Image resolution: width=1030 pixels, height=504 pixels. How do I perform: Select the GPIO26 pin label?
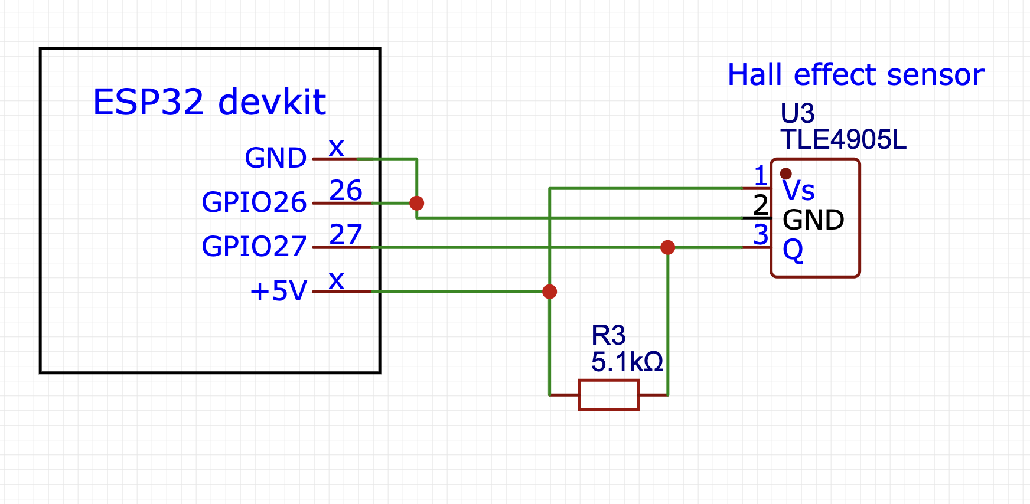click(254, 202)
